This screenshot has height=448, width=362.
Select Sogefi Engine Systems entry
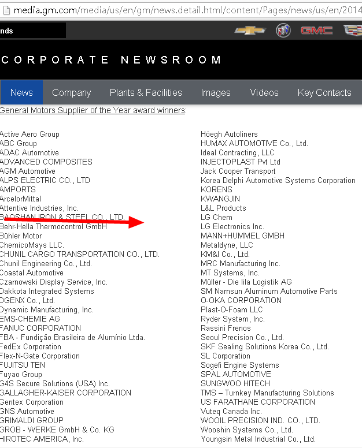click(240, 365)
